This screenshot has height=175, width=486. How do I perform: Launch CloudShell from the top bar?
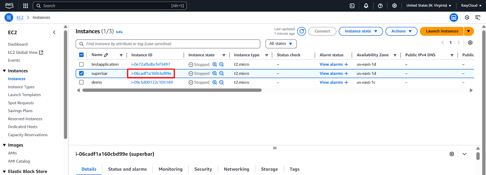pos(352,6)
